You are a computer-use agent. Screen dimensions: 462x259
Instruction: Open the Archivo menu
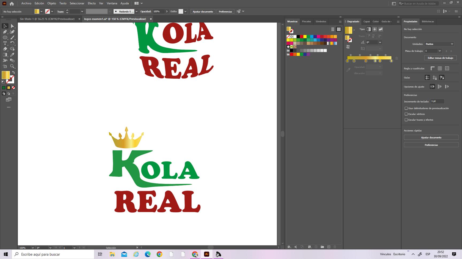coord(26,3)
